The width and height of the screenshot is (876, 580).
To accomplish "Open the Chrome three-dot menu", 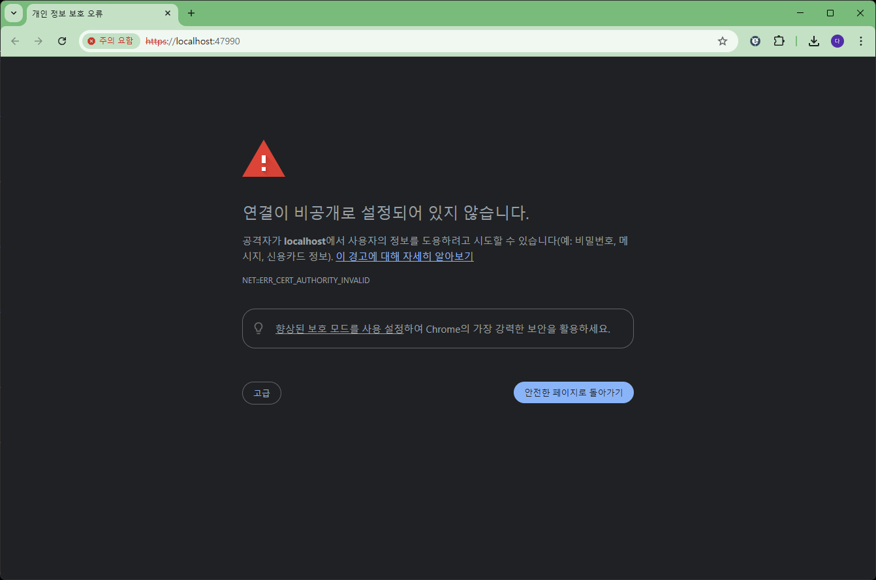I will (861, 41).
